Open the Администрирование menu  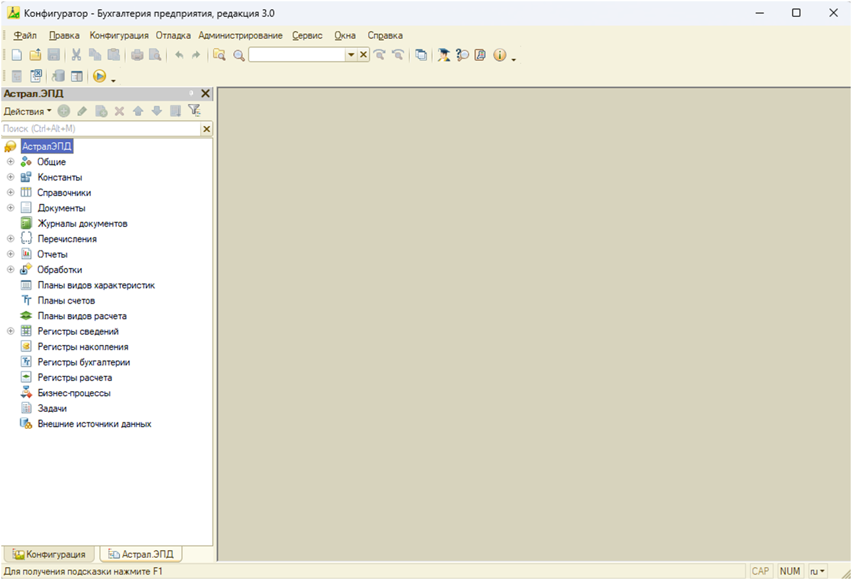(240, 36)
